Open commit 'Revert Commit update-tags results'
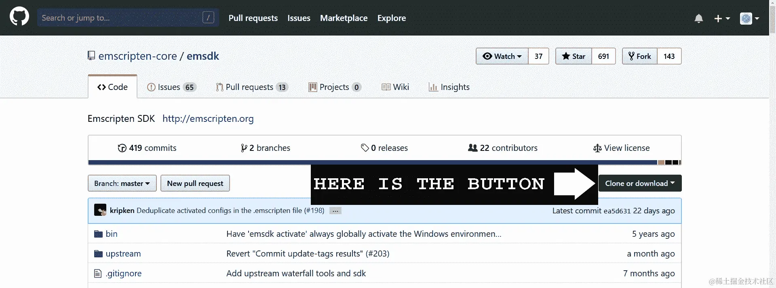This screenshot has height=288, width=776. 308,254
